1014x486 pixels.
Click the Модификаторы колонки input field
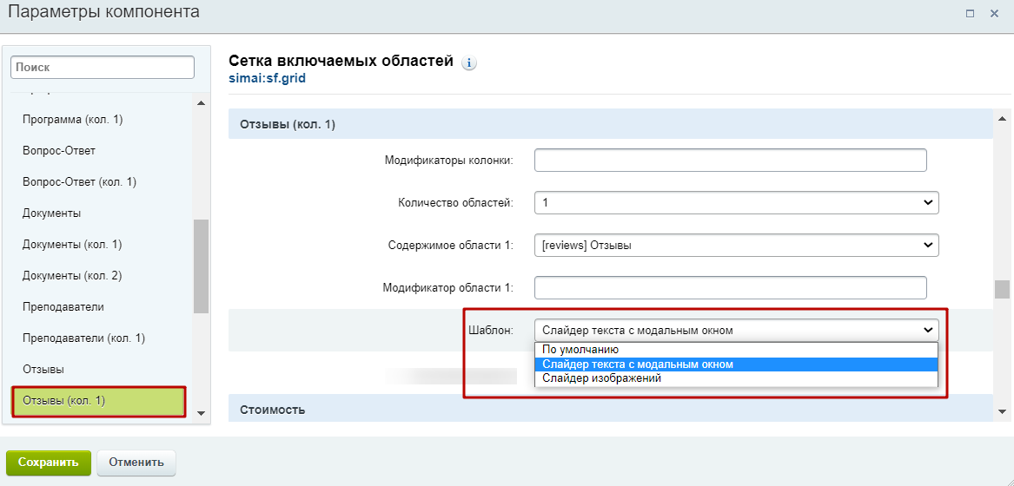(x=731, y=161)
